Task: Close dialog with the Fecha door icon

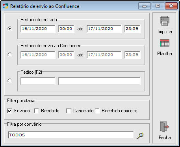Action: click(x=165, y=127)
